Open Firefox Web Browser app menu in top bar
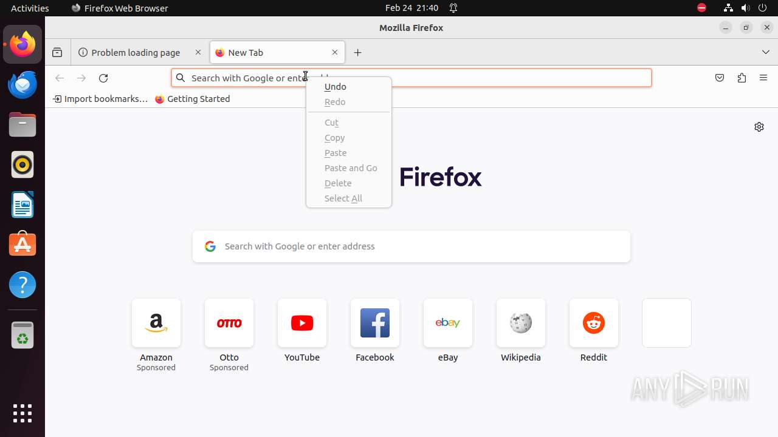Screen dimensions: 778x437 tap(120, 8)
